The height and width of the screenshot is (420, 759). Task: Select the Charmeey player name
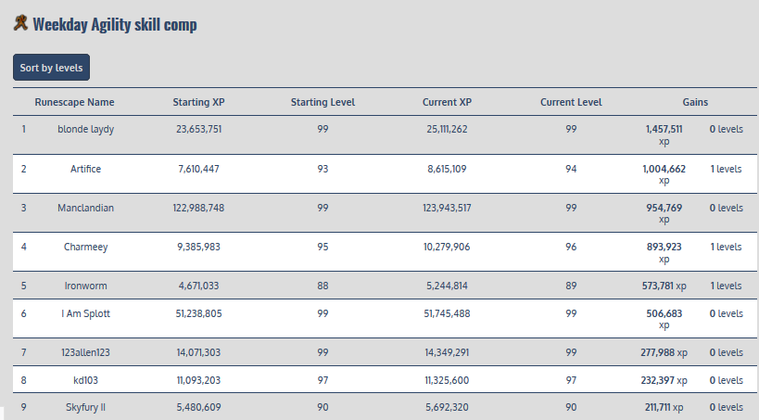click(85, 247)
